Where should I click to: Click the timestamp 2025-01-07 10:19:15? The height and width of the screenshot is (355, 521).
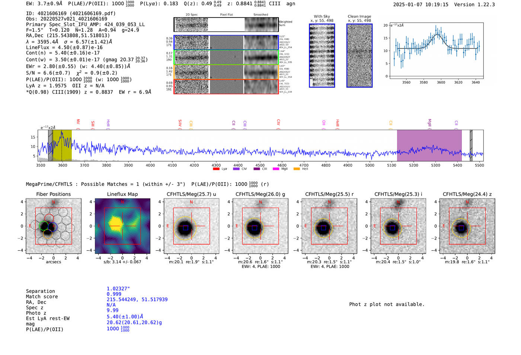421,5
